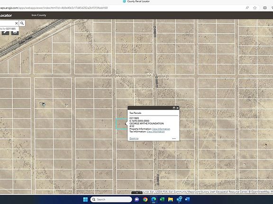Screen dimensions: 273x204
Task: Open browser split screen icon
Action: tap(265, 8)
